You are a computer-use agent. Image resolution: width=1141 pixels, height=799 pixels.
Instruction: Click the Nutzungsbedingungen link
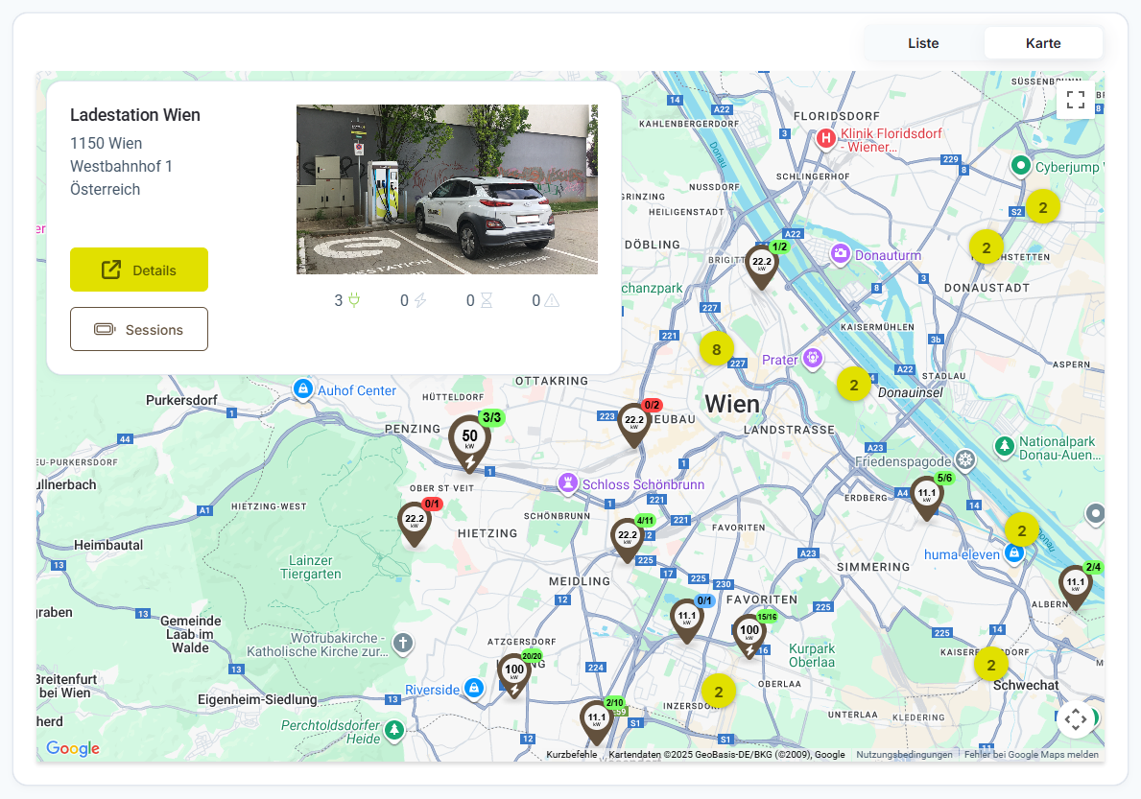pos(904,755)
